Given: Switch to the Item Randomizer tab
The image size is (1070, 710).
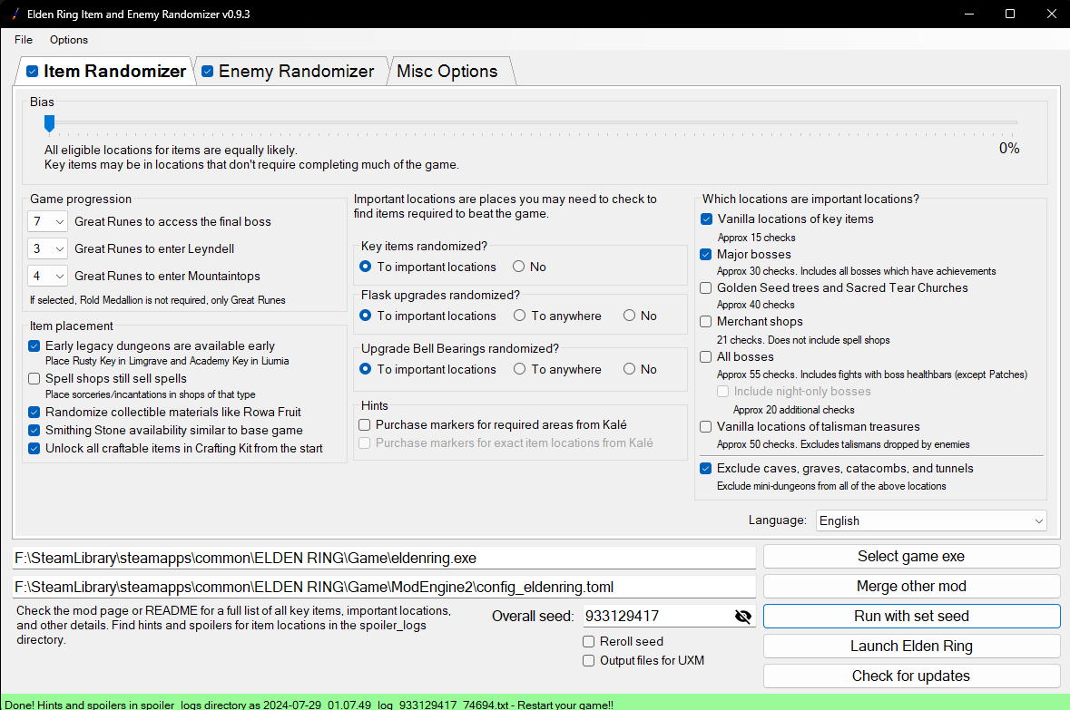Looking at the screenshot, I should (x=114, y=71).
